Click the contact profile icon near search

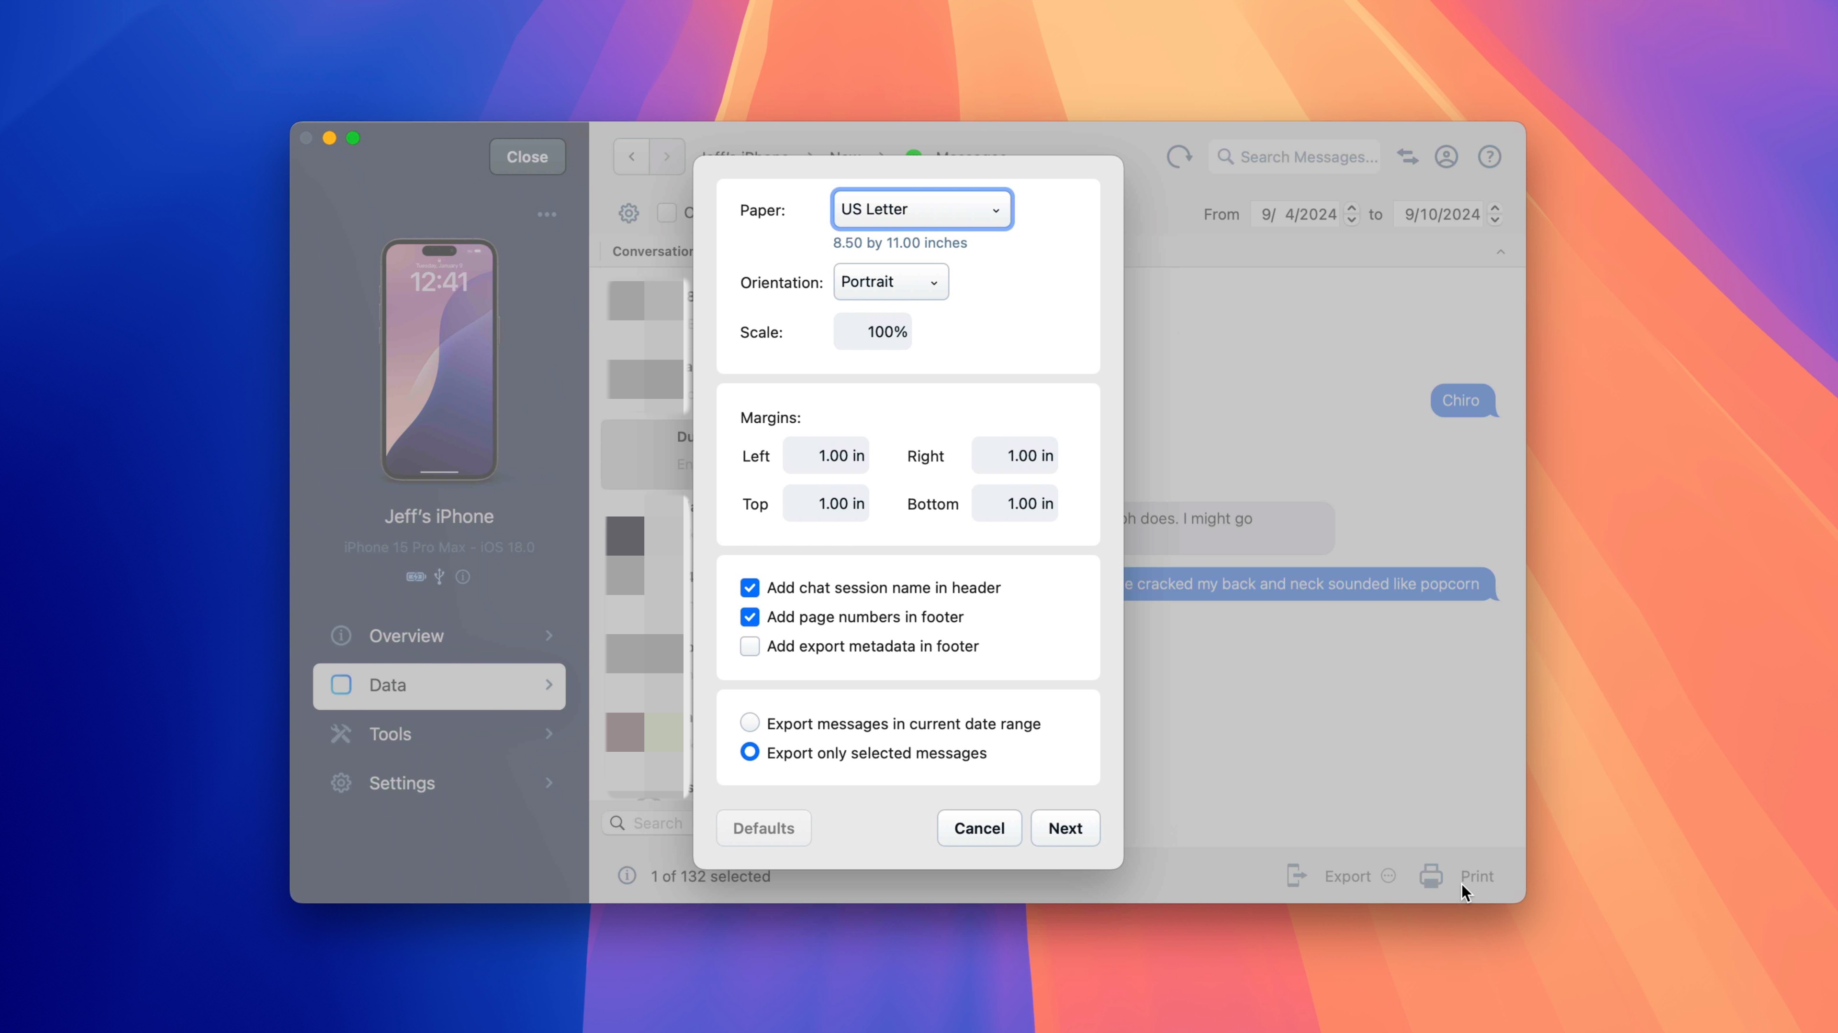[x=1447, y=156]
